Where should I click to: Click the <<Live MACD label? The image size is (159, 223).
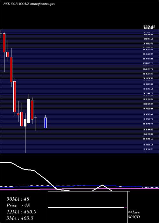click(134, 214)
